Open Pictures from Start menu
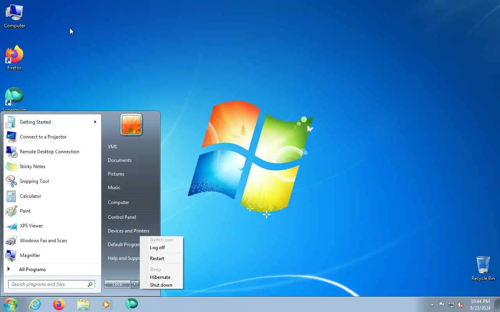The width and height of the screenshot is (500, 312). click(x=116, y=174)
